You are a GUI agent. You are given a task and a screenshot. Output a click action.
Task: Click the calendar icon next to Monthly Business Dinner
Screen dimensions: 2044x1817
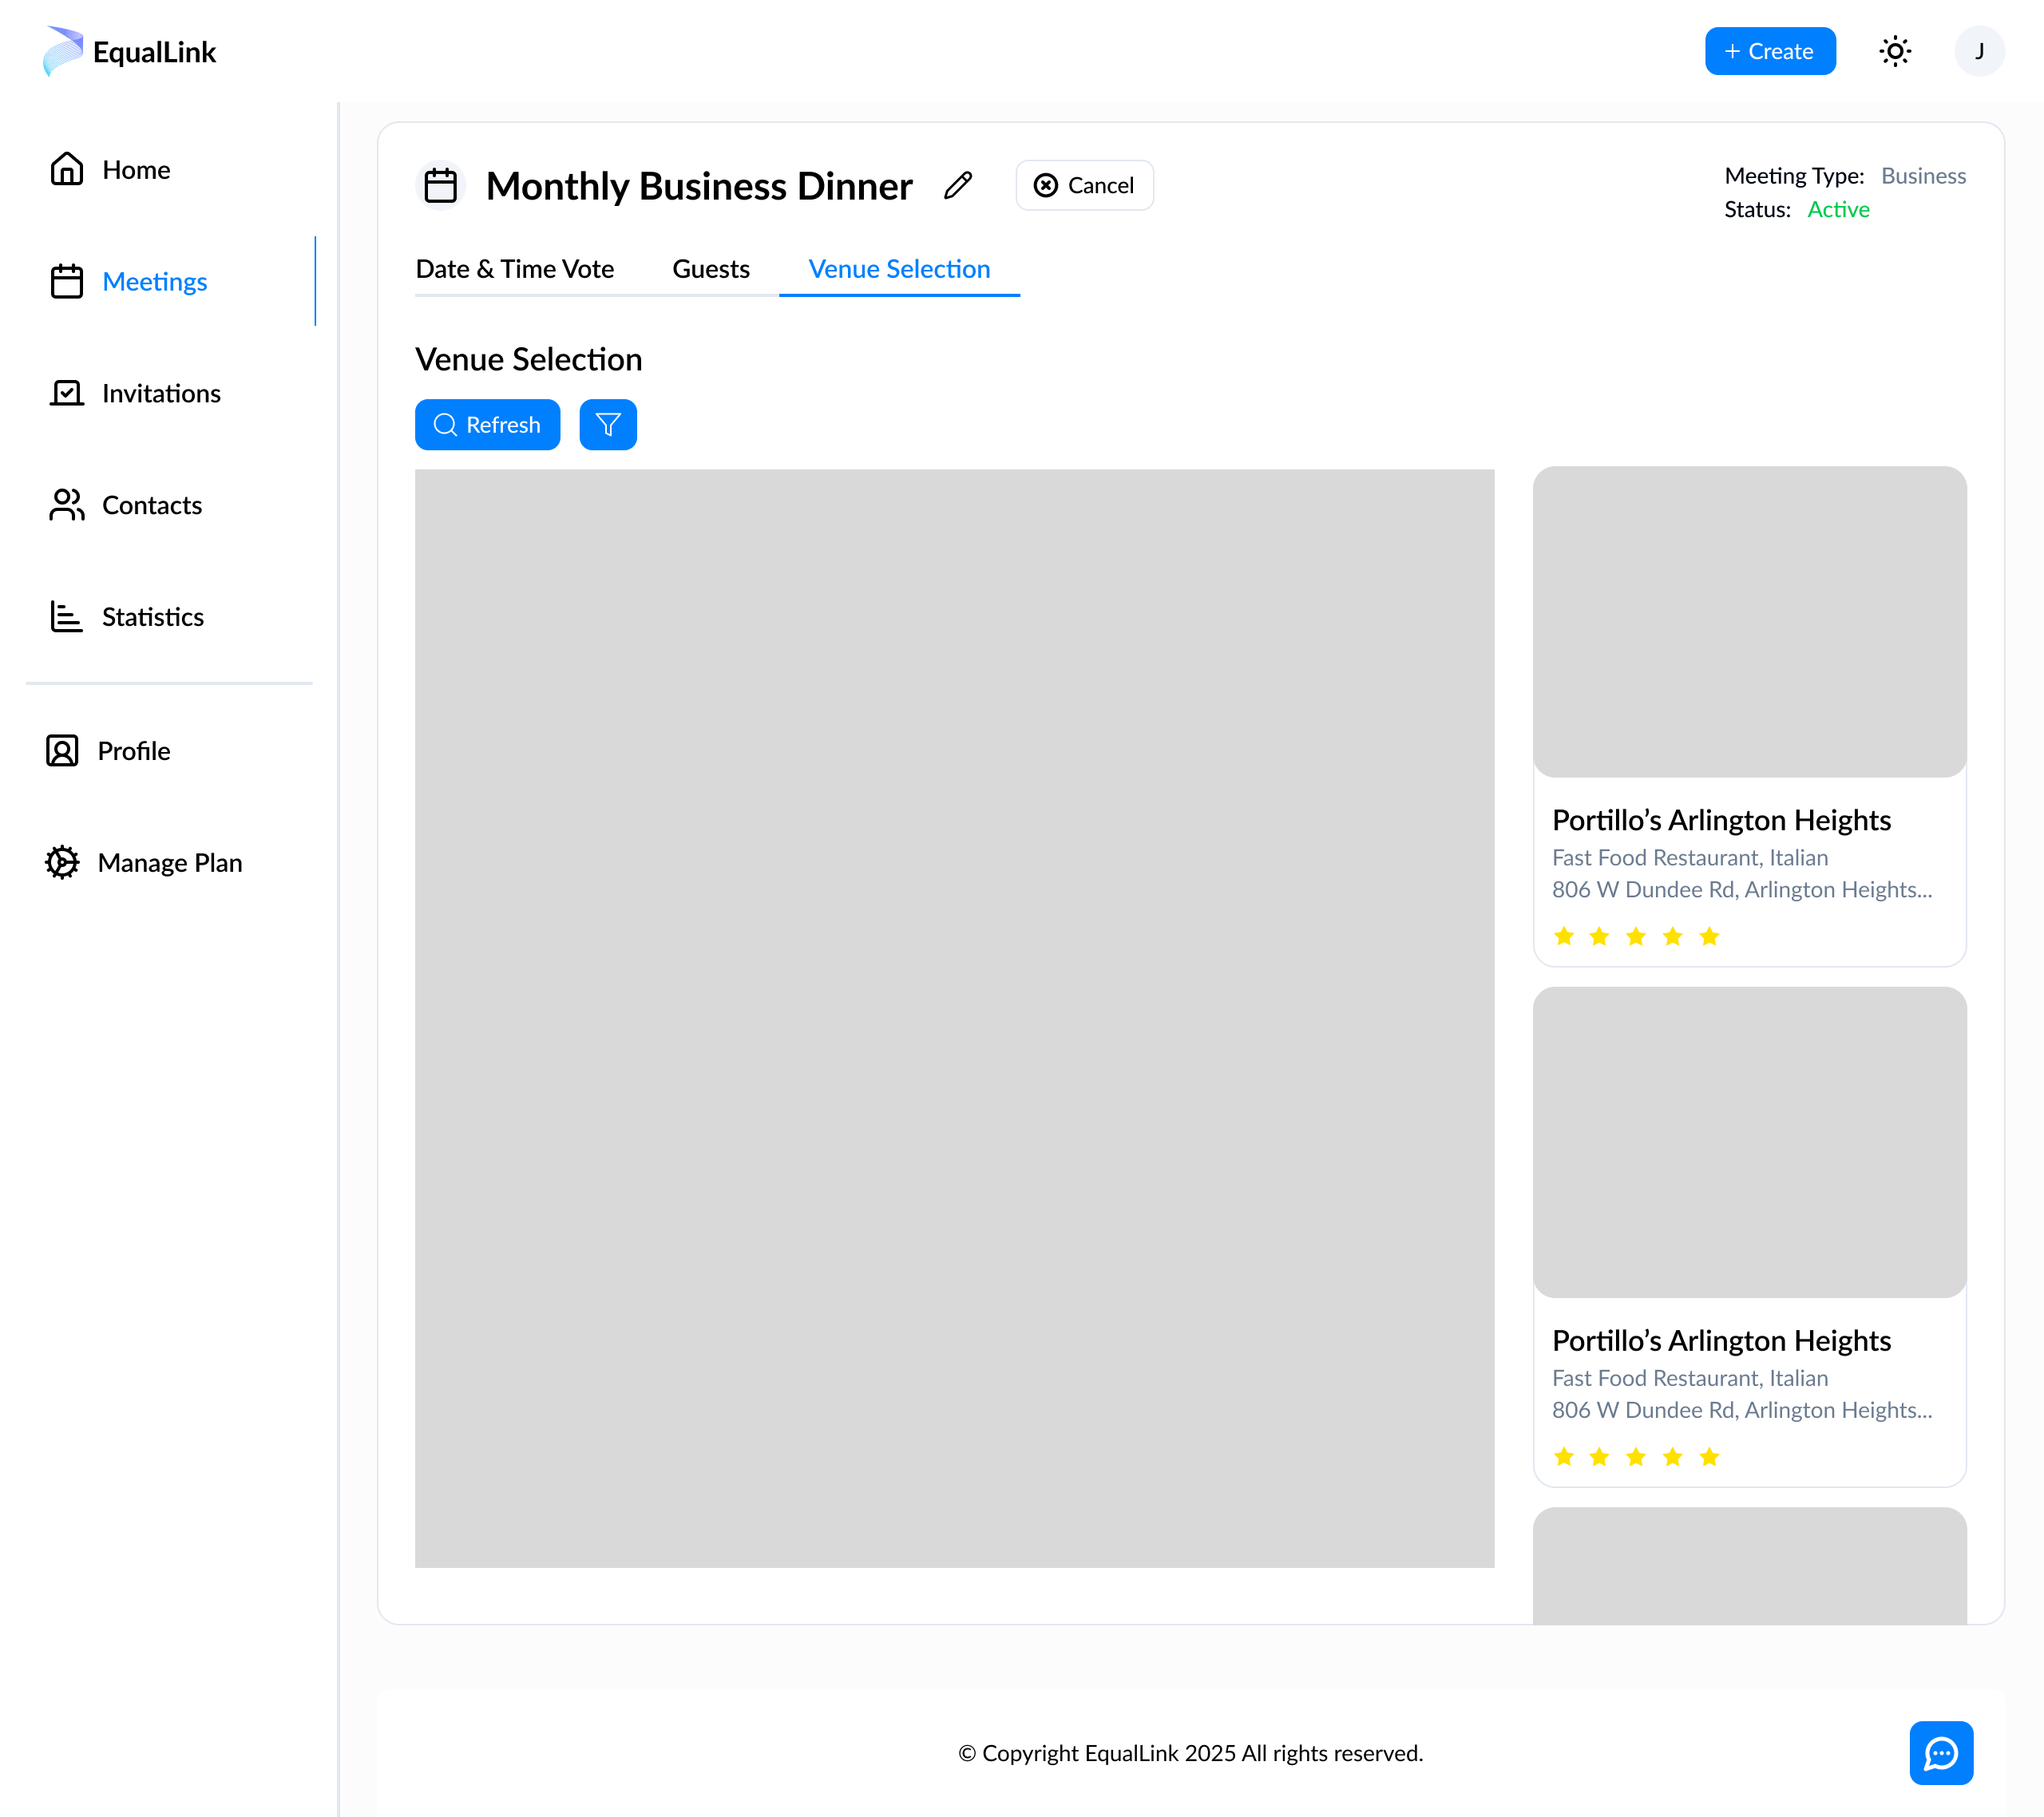(x=440, y=186)
